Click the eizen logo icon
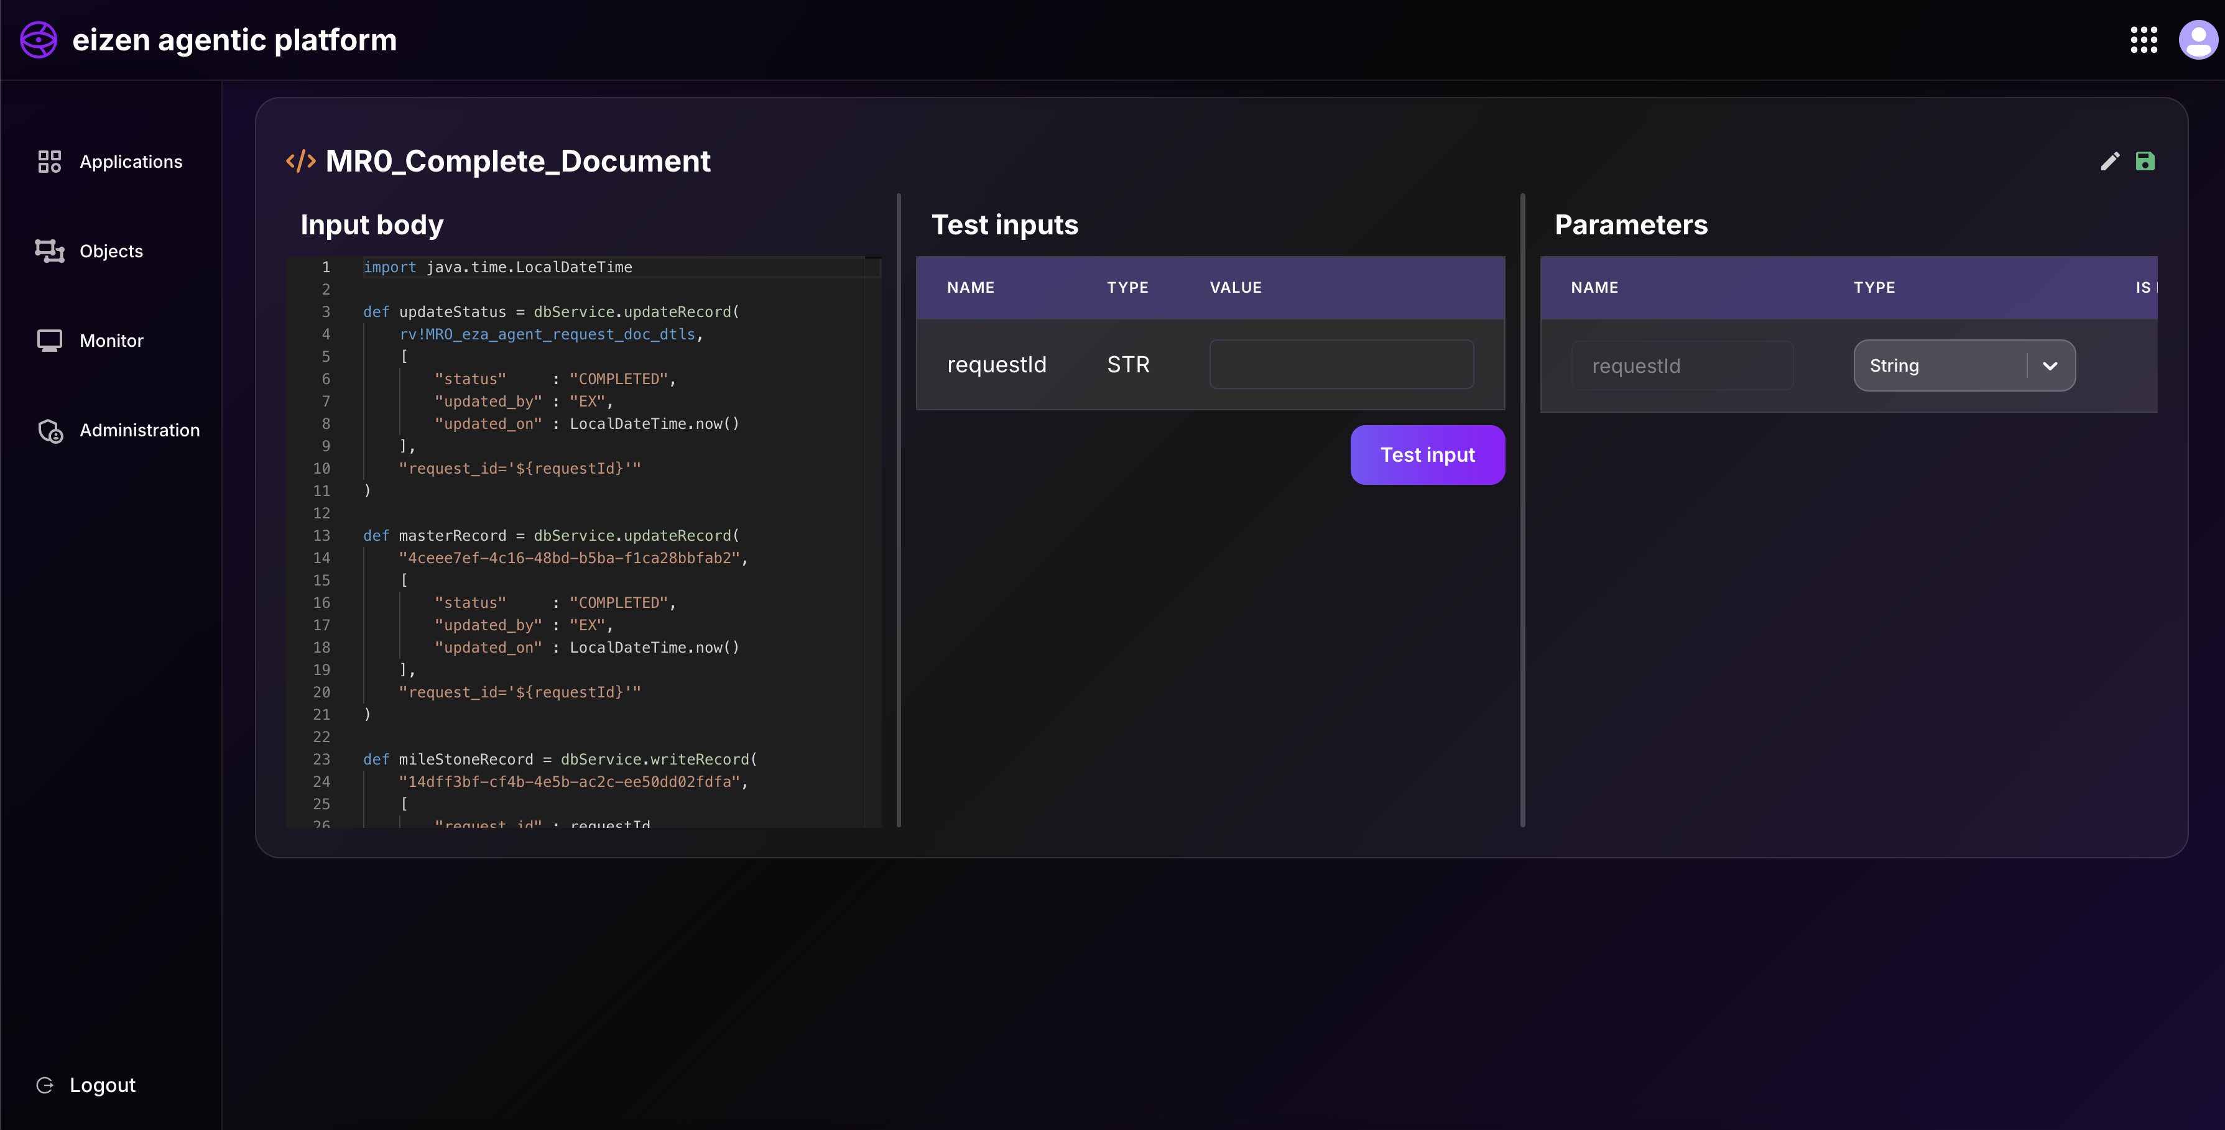 (39, 40)
